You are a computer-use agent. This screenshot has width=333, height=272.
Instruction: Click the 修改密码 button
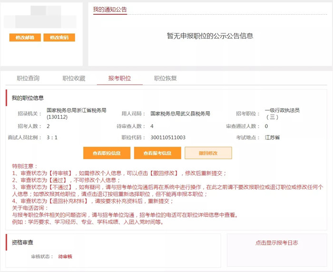click(x=59, y=38)
